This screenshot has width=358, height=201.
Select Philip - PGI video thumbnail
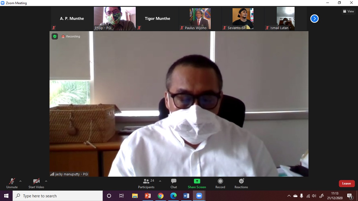coord(115,18)
